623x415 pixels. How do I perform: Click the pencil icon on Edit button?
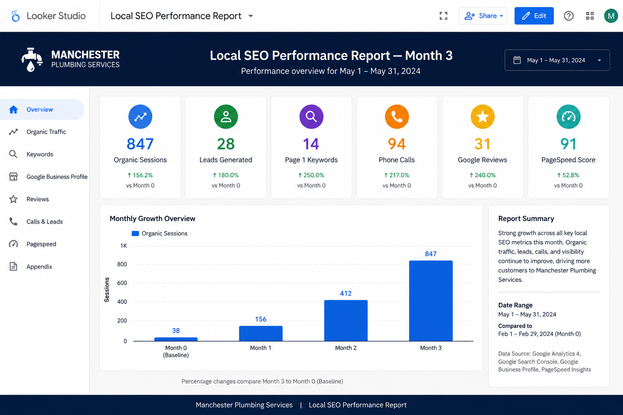click(526, 16)
